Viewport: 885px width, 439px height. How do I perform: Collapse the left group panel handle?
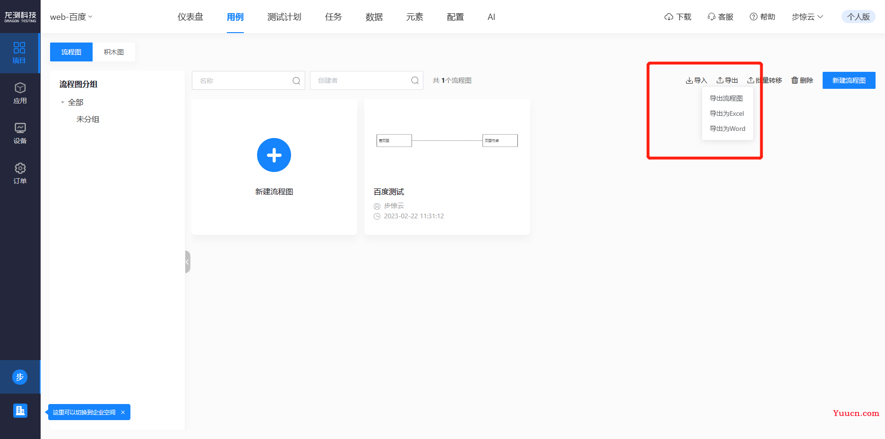[x=188, y=262]
